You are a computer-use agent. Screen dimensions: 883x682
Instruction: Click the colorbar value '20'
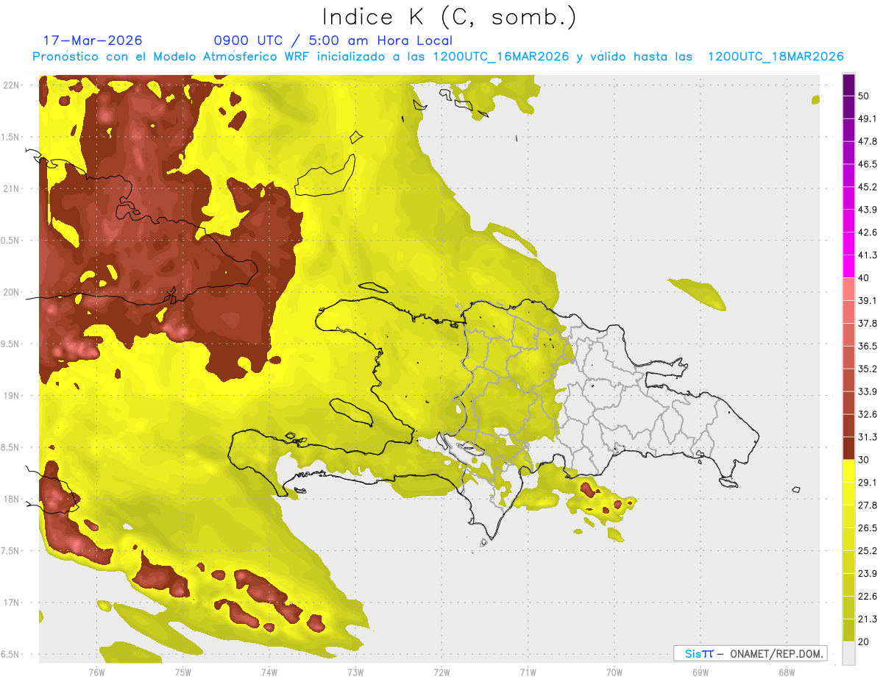click(x=865, y=642)
